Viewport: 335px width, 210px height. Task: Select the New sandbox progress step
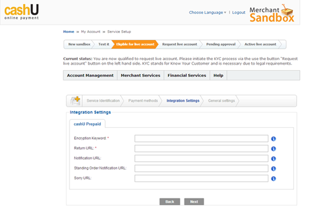click(79, 44)
